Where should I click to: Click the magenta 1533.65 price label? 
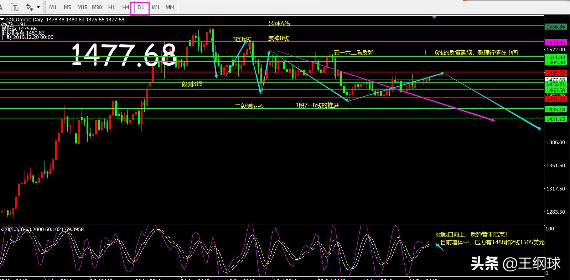click(556, 42)
